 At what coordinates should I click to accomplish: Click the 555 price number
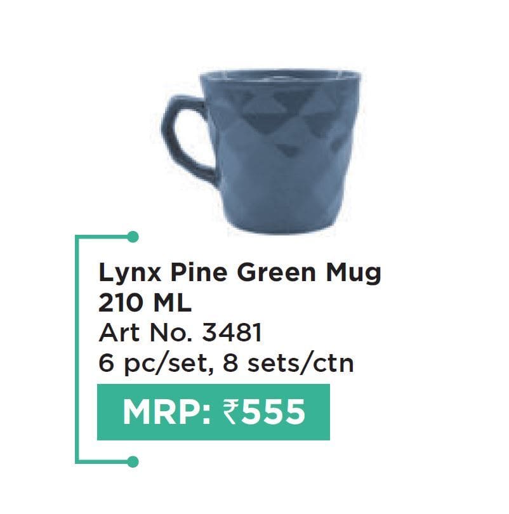point(273,412)
